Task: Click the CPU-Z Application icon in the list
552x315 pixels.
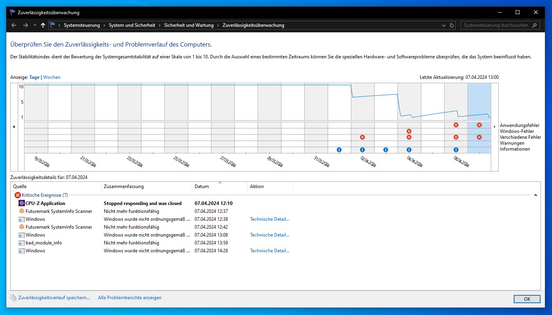Action: point(22,203)
